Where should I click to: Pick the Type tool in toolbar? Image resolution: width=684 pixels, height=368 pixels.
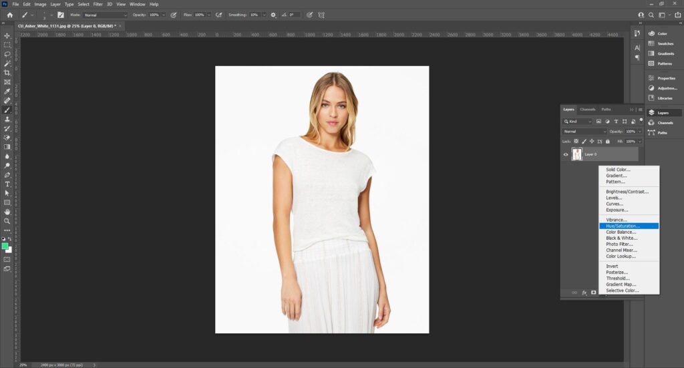7,184
